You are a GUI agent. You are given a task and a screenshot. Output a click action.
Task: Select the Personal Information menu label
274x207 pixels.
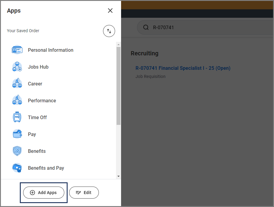pyautogui.click(x=50, y=50)
